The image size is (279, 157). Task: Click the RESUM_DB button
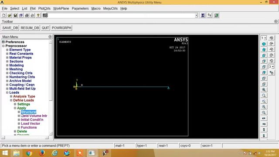point(30,28)
